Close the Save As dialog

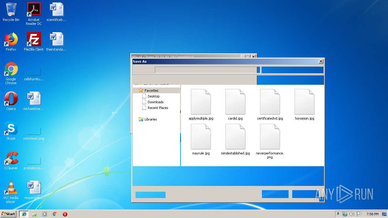(x=321, y=61)
